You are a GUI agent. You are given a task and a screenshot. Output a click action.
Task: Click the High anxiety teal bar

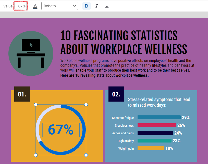pyautogui.click(x=154, y=141)
